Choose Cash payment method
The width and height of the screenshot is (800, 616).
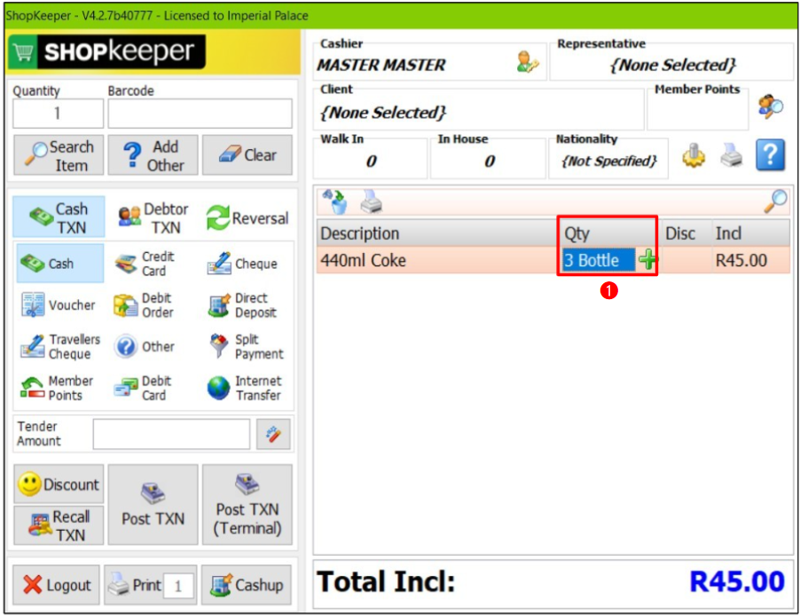(x=60, y=264)
